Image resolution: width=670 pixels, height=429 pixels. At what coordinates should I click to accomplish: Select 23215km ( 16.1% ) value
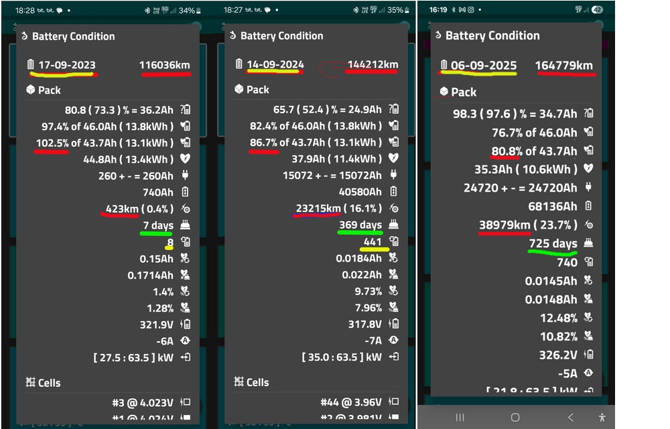tap(339, 208)
